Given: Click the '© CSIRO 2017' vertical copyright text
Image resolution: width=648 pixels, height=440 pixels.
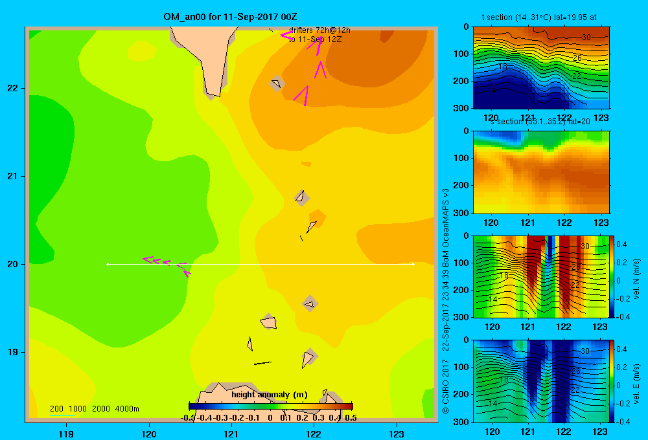Looking at the screenshot, I should click(x=446, y=387).
